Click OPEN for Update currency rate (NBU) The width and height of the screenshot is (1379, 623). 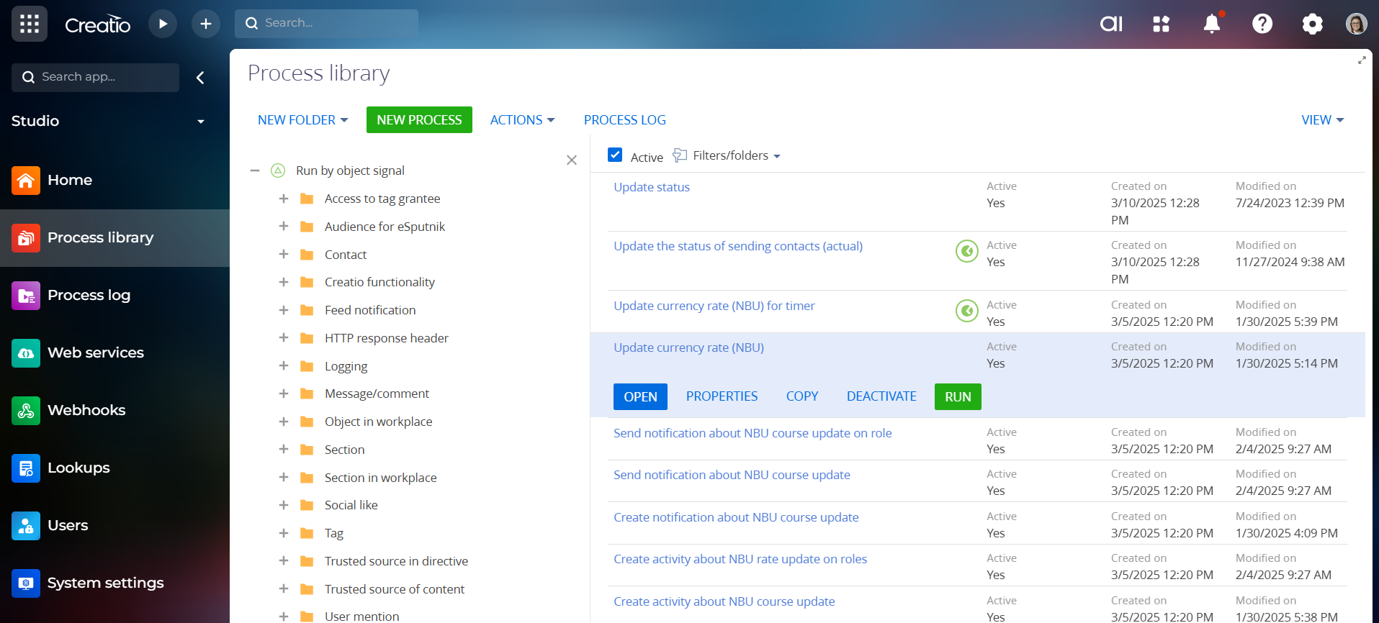[x=640, y=397]
